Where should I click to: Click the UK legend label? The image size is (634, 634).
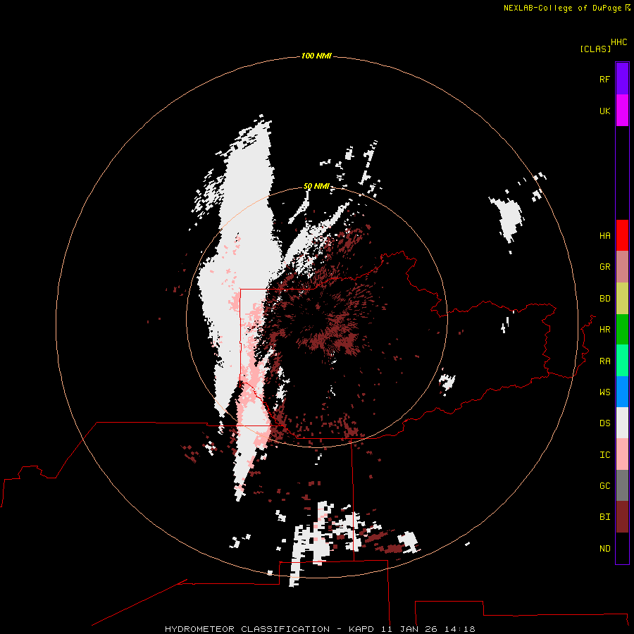(x=604, y=111)
